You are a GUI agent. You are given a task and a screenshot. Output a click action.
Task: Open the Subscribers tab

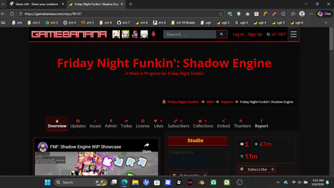(x=178, y=124)
